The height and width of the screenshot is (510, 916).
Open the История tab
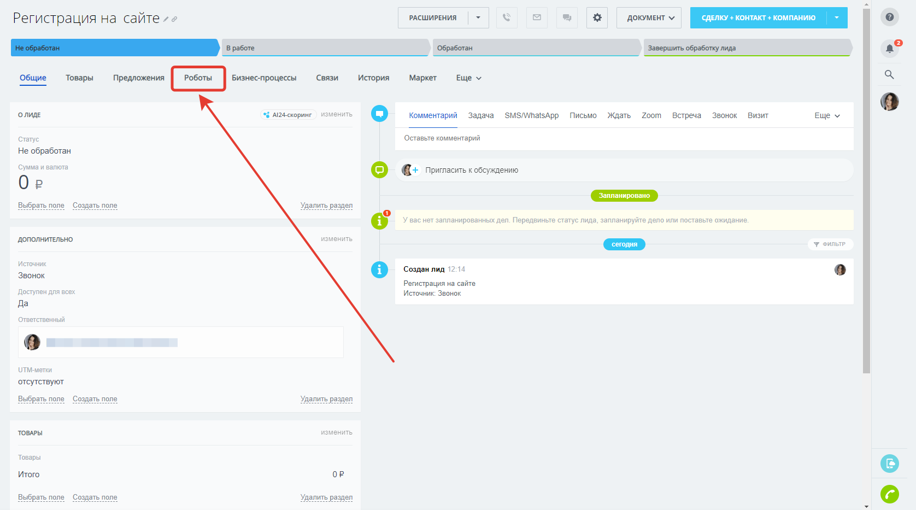pyautogui.click(x=373, y=78)
